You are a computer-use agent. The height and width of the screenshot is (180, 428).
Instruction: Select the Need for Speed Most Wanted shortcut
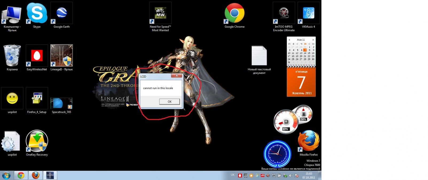click(160, 17)
